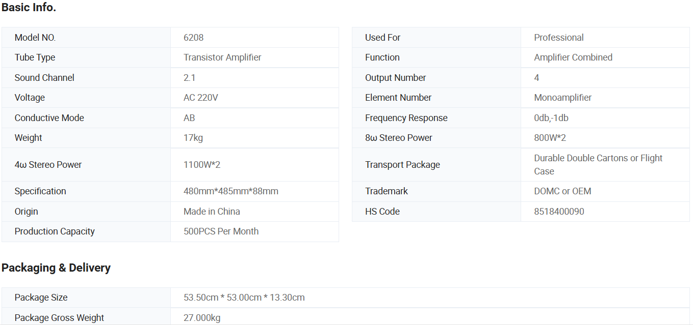This screenshot has width=693, height=325.
Task: Click the 800W*2 stereo power value
Action: click(x=550, y=138)
